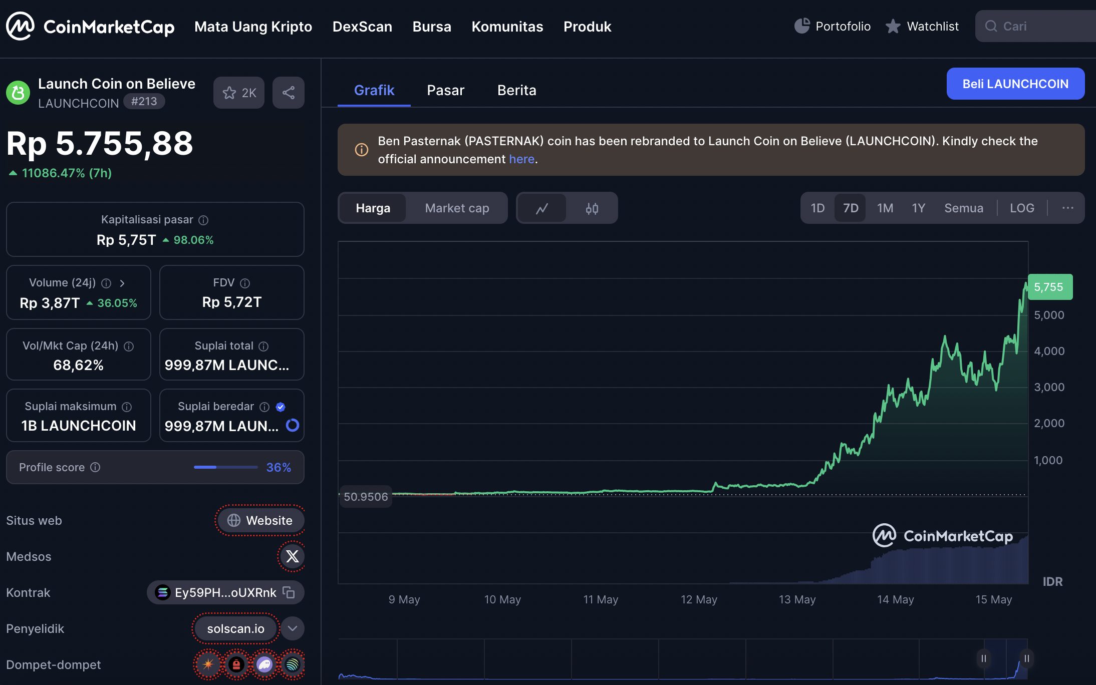This screenshot has height=685, width=1096.
Task: Grab the right range handle on mini chart
Action: click(1026, 658)
